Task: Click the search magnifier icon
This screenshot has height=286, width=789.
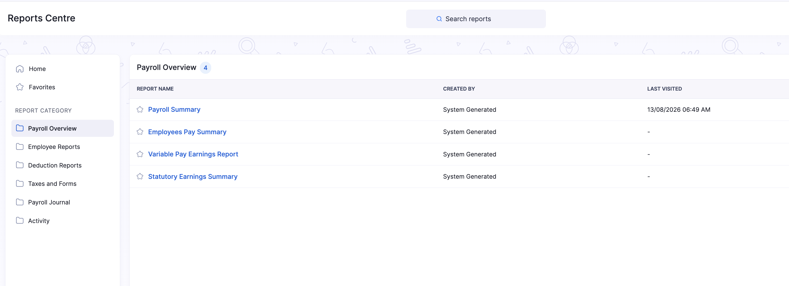Action: [439, 19]
